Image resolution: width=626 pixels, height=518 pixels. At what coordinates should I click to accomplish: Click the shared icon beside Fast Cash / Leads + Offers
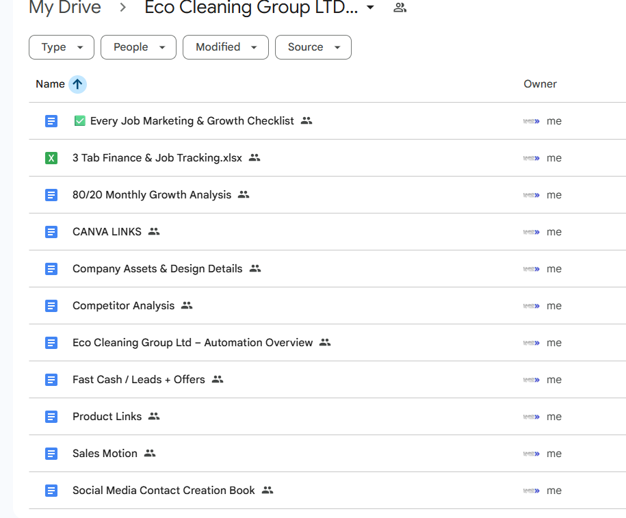pos(218,380)
